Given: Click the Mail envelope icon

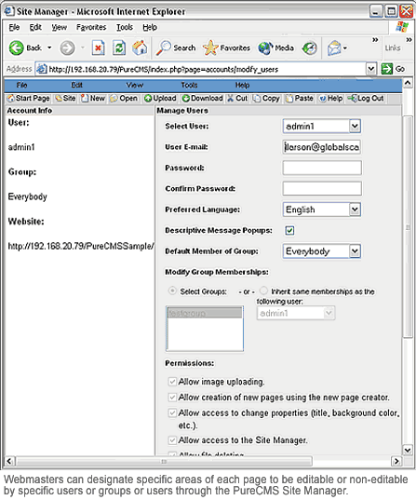Looking at the screenshot, I should click(x=334, y=48).
